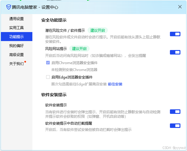The height and width of the screenshot is (151, 187).
Task: Go to 我的偏好 settings
Action: point(16,46)
